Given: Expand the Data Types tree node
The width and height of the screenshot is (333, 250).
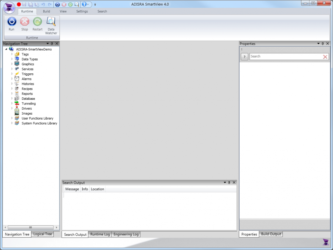Looking at the screenshot, I should pos(12,59).
